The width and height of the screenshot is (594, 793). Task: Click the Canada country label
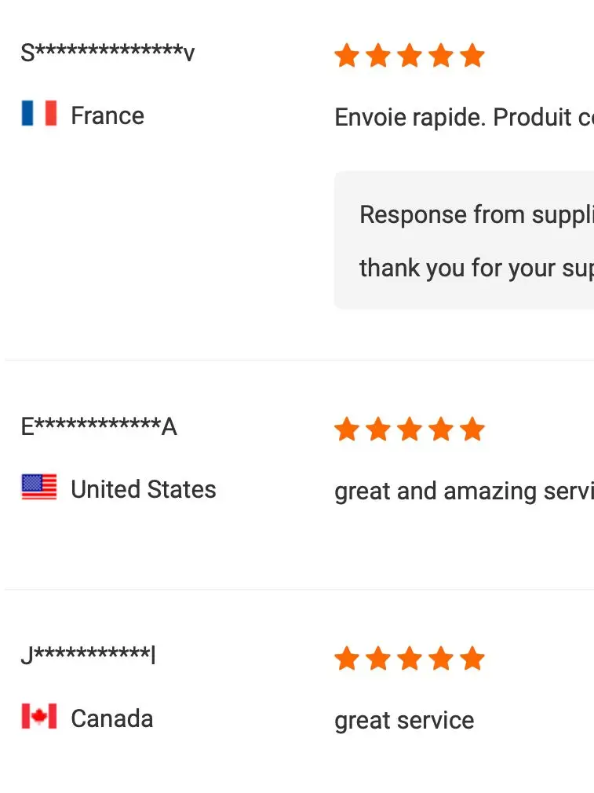click(112, 718)
